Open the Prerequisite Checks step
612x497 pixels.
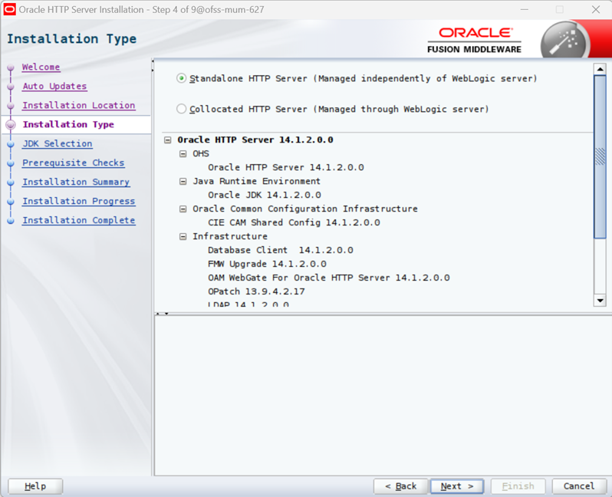point(74,163)
